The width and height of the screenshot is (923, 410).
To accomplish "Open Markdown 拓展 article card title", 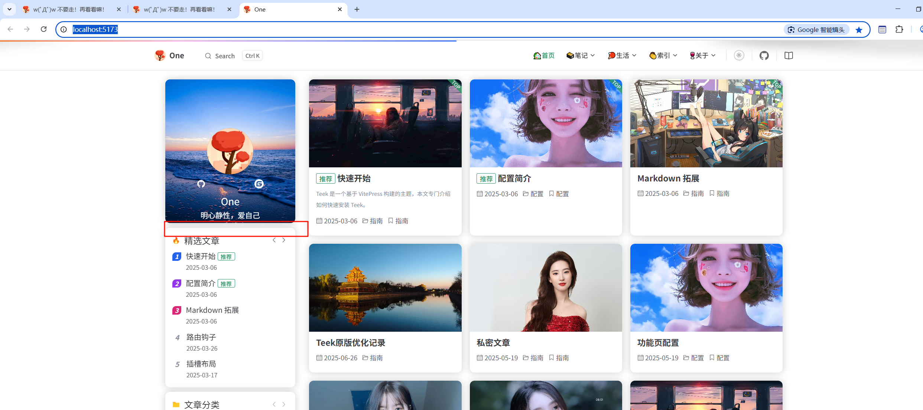I will click(668, 178).
